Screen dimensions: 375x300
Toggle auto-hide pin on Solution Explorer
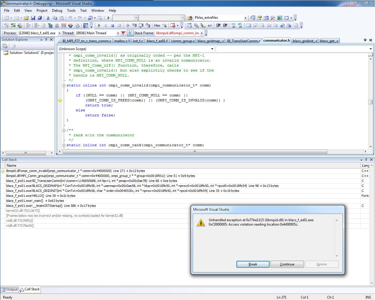pyautogui.click(x=46, y=40)
